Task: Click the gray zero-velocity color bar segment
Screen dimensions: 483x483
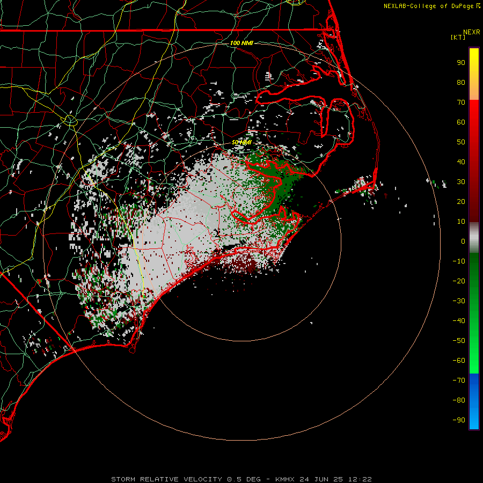Action: [x=474, y=238]
